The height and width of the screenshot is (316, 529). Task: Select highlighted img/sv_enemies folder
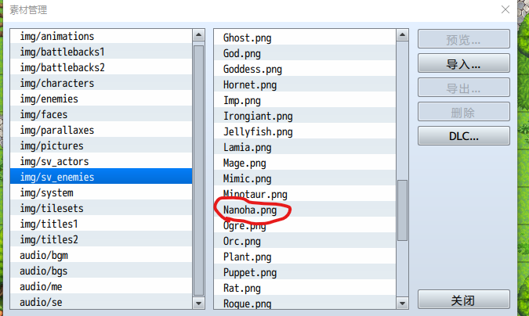(101, 177)
